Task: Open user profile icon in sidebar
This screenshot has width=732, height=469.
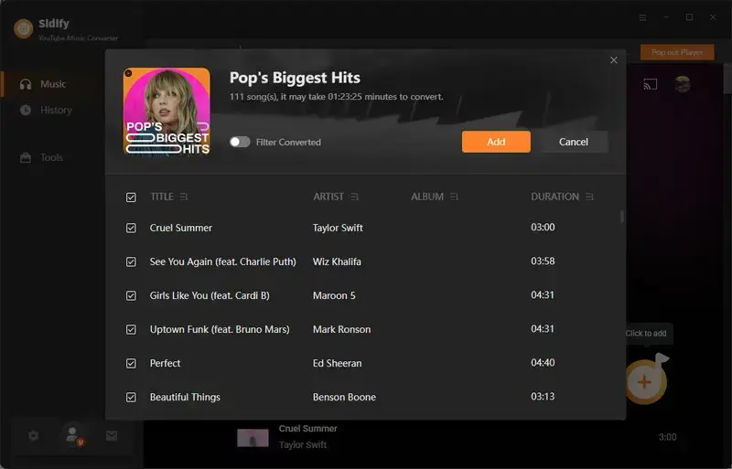Action: 72,435
